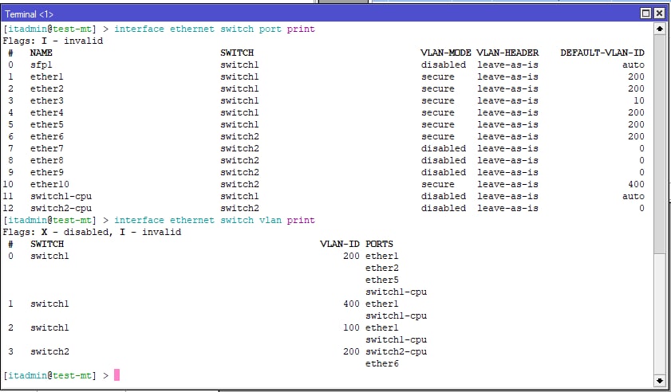The width and height of the screenshot is (671, 392).
Task: Click the pink cursor at the last prompt
Action: coord(116,375)
